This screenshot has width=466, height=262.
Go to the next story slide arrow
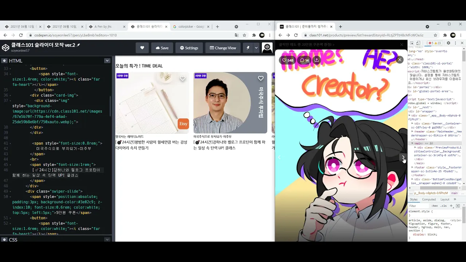pyautogui.click(x=403, y=157)
